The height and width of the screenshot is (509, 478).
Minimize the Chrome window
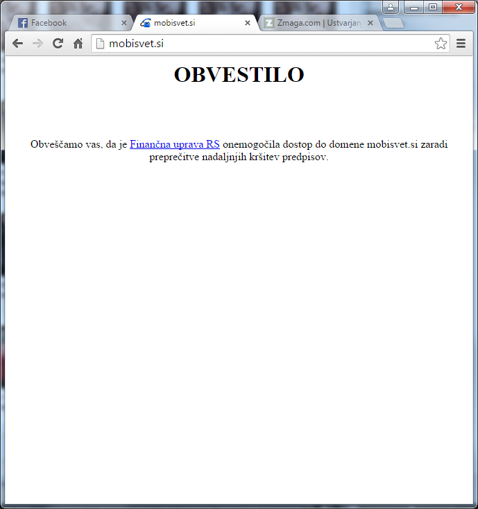click(x=414, y=7)
